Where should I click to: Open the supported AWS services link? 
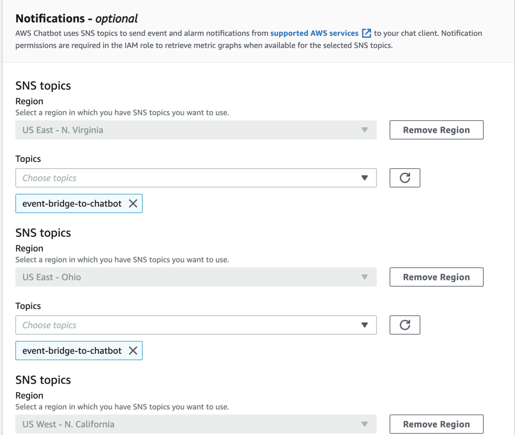(x=314, y=33)
